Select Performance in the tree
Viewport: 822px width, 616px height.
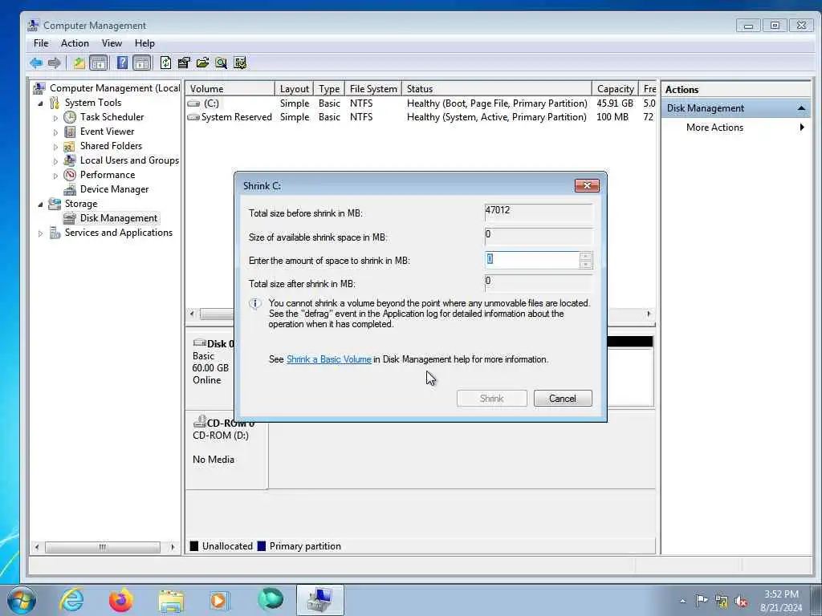[108, 174]
